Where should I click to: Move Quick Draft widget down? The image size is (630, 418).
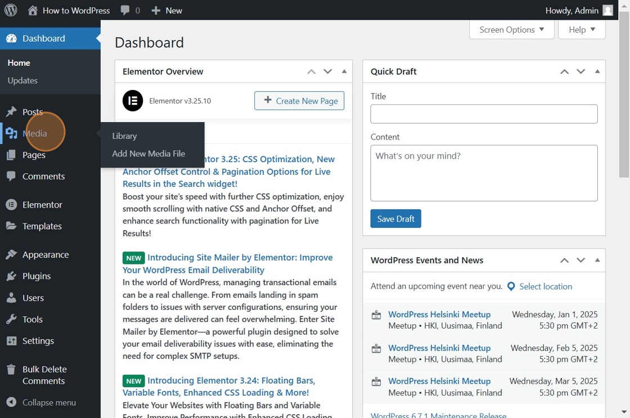pos(581,71)
